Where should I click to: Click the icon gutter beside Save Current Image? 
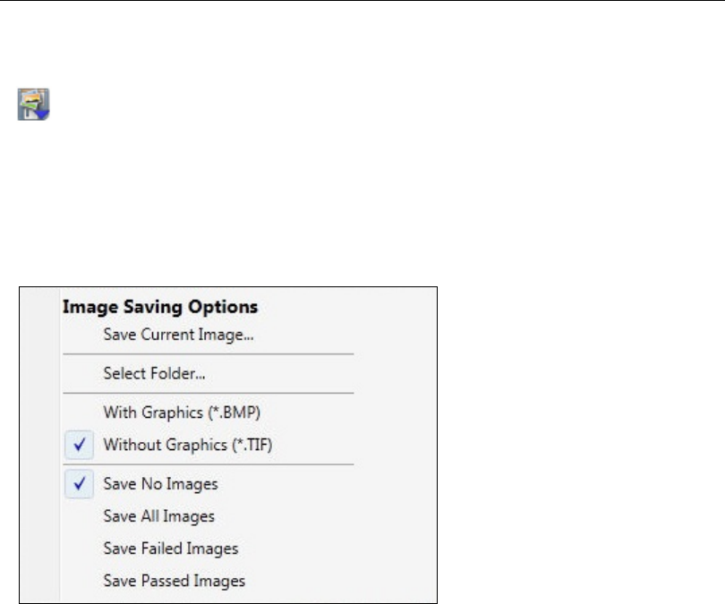click(81, 336)
